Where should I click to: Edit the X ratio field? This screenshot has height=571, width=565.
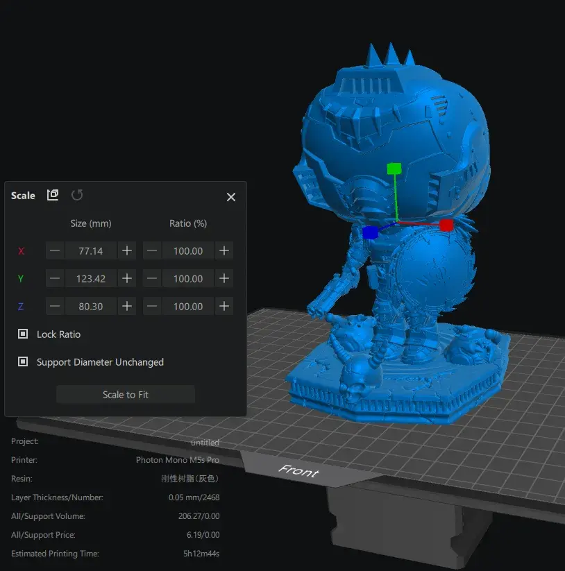tap(188, 250)
